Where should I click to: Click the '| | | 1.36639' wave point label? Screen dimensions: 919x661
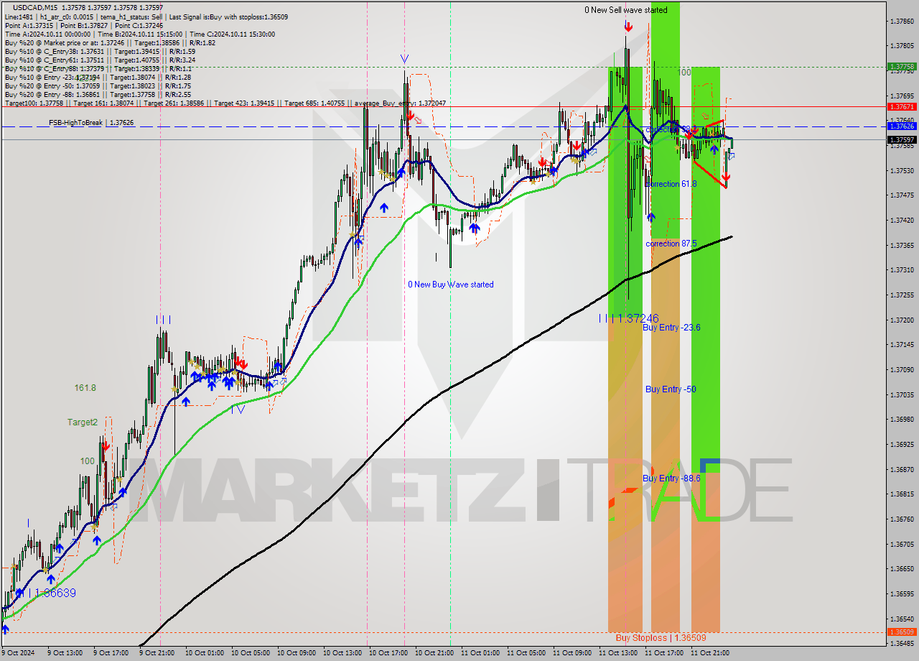pyautogui.click(x=45, y=593)
